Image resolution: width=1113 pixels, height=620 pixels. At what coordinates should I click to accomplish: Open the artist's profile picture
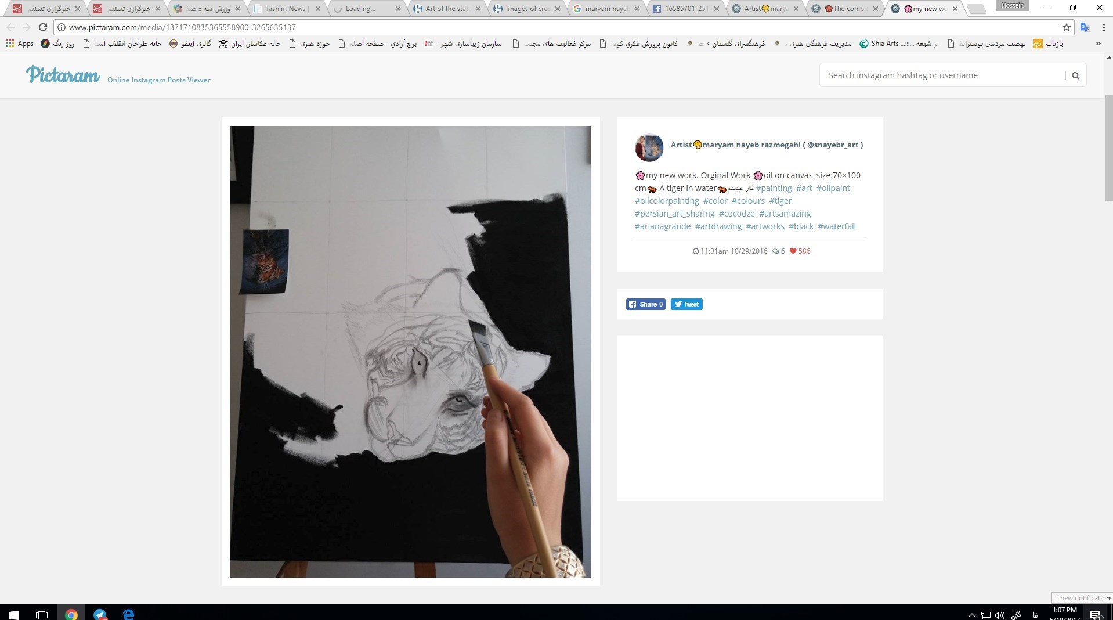[649, 147]
